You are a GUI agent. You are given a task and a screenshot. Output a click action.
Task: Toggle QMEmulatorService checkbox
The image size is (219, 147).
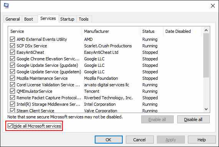pyautogui.click(x=12, y=91)
